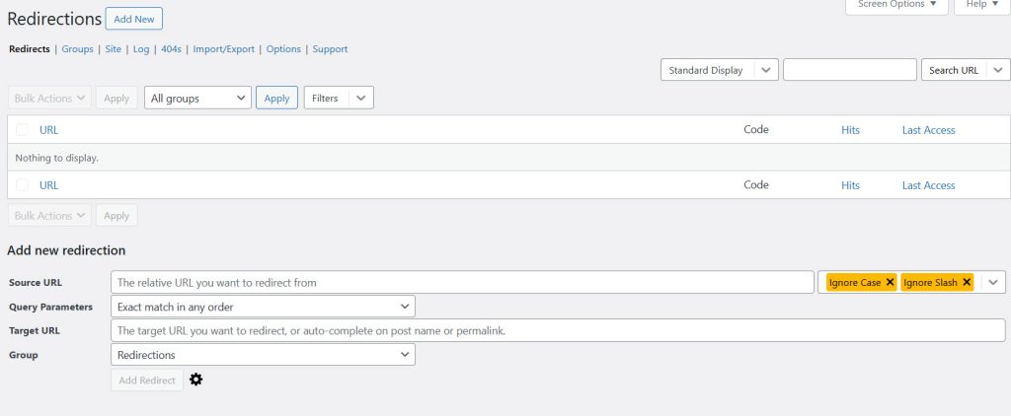The image size is (1011, 416).
Task: Click the 'Add new redirection' heading
Action: pos(66,250)
